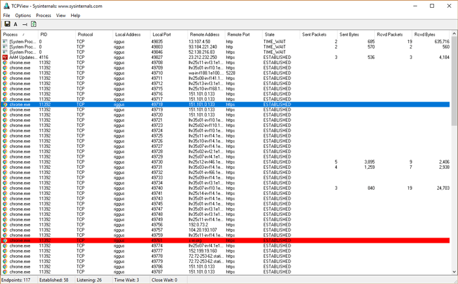Open the View menu

click(61, 16)
